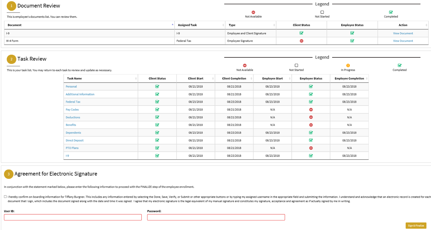Image resolution: width=431 pixels, height=230 pixels.
Task: Focus the Password input field
Action: coord(216,217)
